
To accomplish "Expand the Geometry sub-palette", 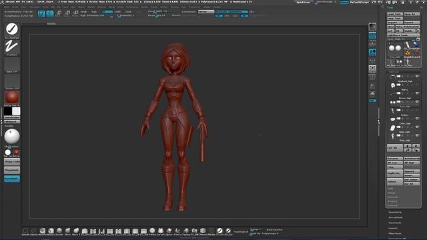I will [395, 212].
